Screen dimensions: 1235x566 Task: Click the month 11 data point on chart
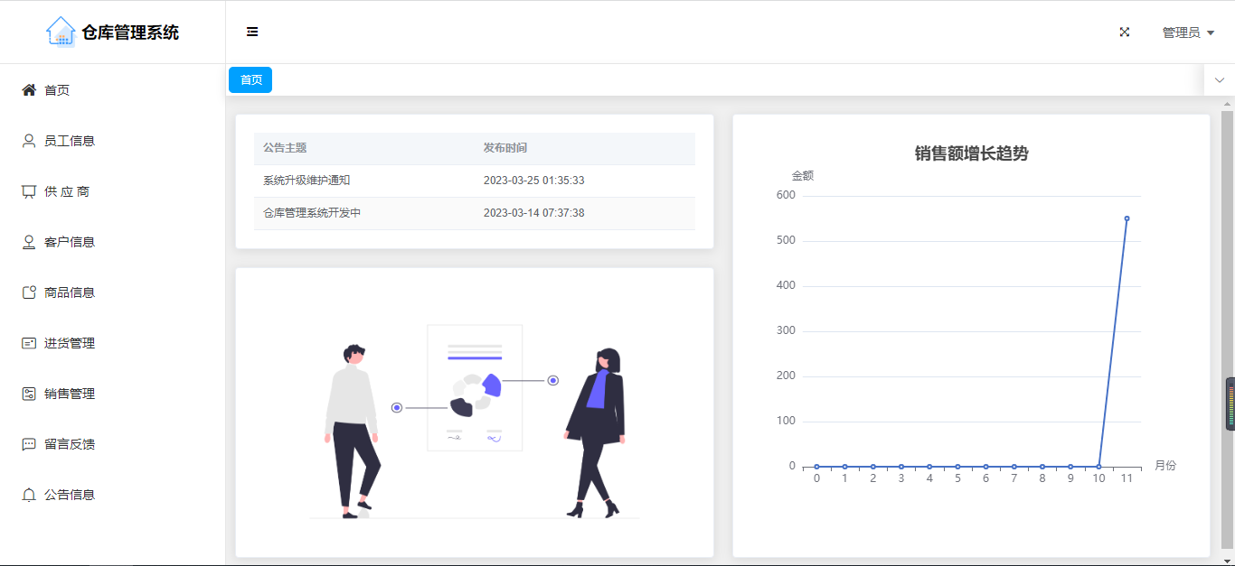point(1127,218)
